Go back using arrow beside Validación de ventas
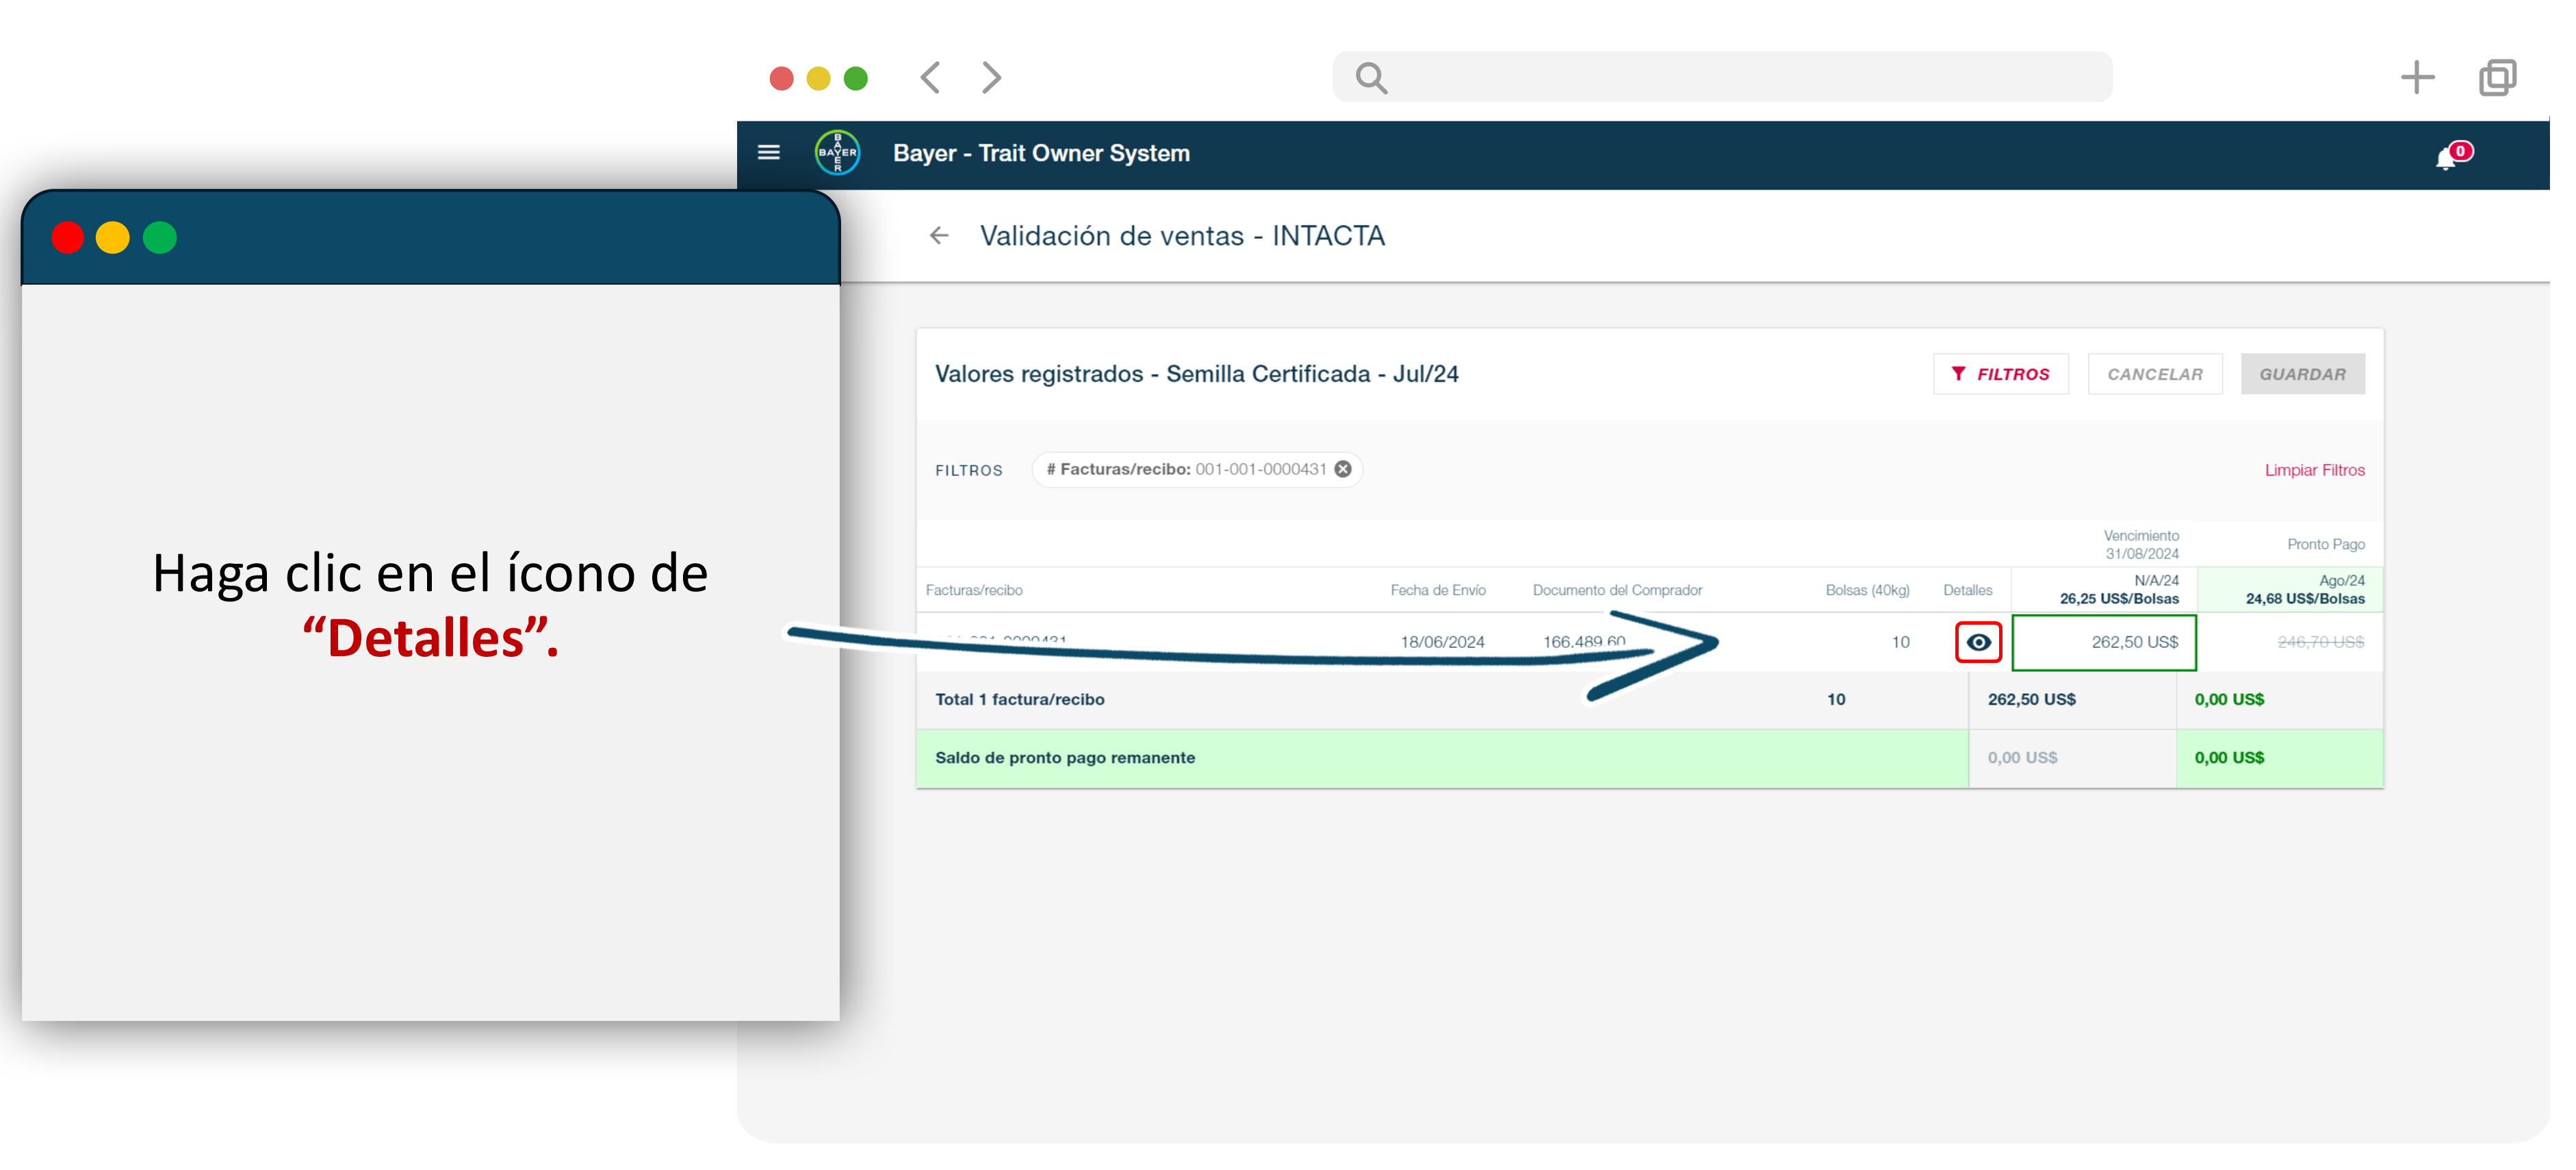The height and width of the screenshot is (1170, 2576). [938, 236]
